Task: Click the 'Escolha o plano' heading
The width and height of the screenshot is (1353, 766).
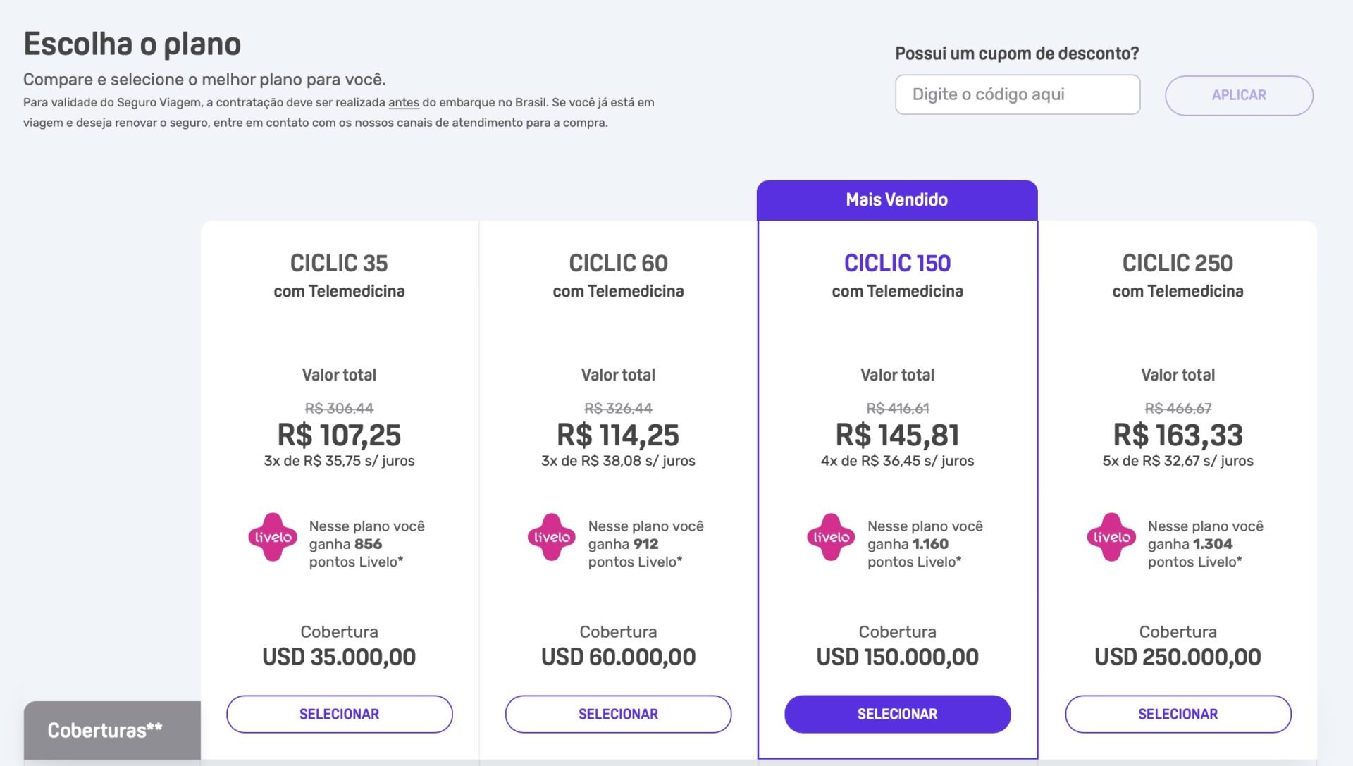Action: (132, 44)
